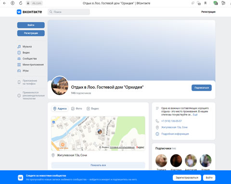Open Подробная информация link
This screenshot has width=231, height=184.
[x=175, y=134]
